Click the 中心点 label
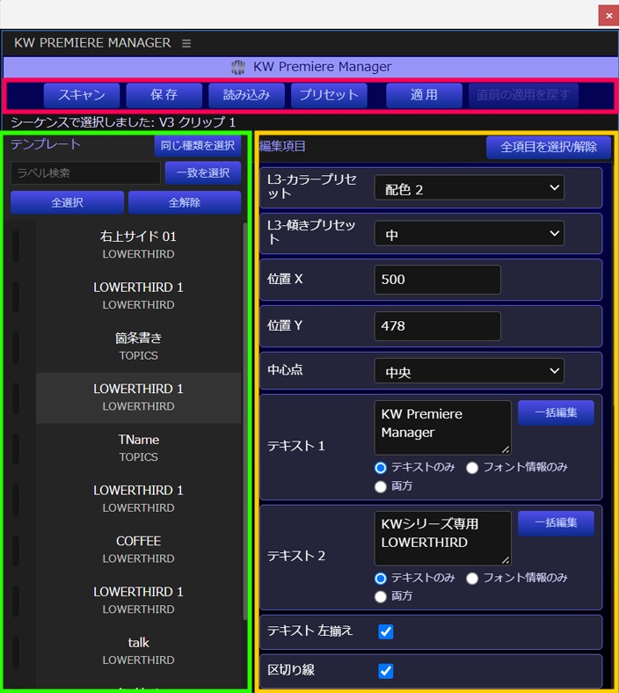619x693 pixels. 285,370
